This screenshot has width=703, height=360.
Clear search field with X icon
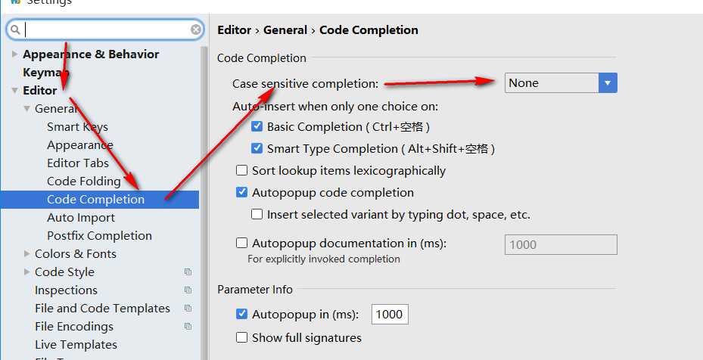coord(196,29)
